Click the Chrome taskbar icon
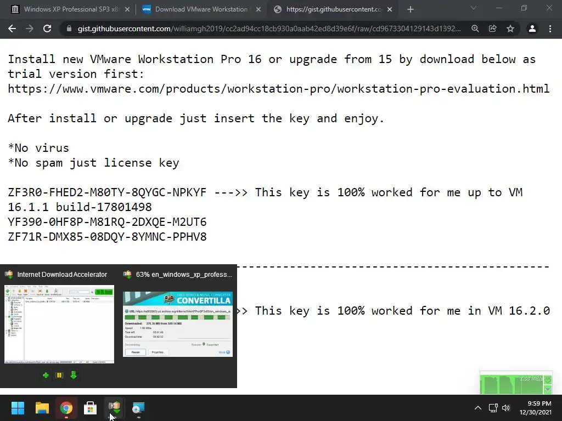Image resolution: width=562 pixels, height=421 pixels. 66,408
